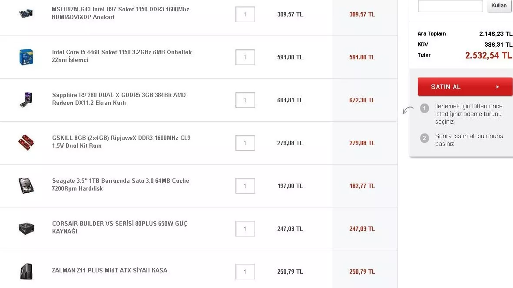This screenshot has height=288, width=513.
Task: Open the Sapphire R9 280 DUAL-X product link
Action: point(119,99)
